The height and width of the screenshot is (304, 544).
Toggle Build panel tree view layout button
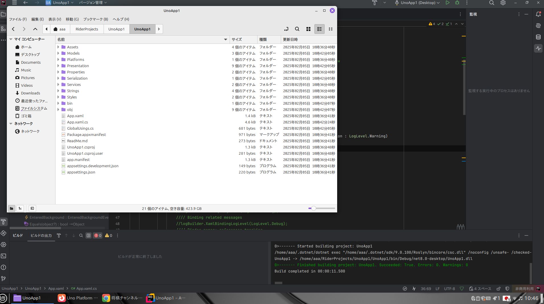point(88,235)
